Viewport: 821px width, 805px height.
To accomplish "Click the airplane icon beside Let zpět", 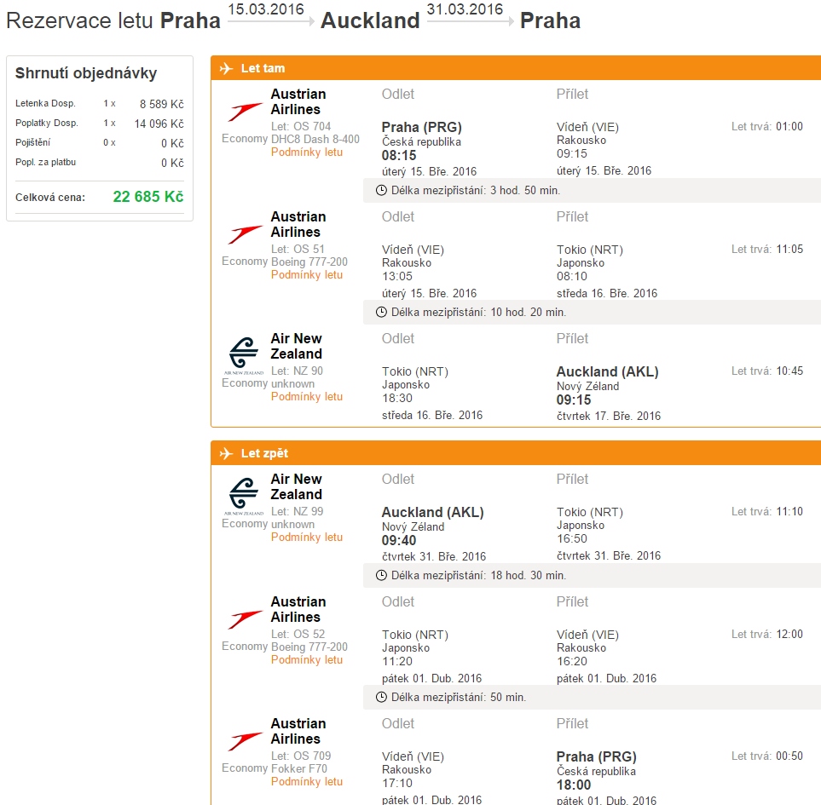I will pyautogui.click(x=226, y=453).
